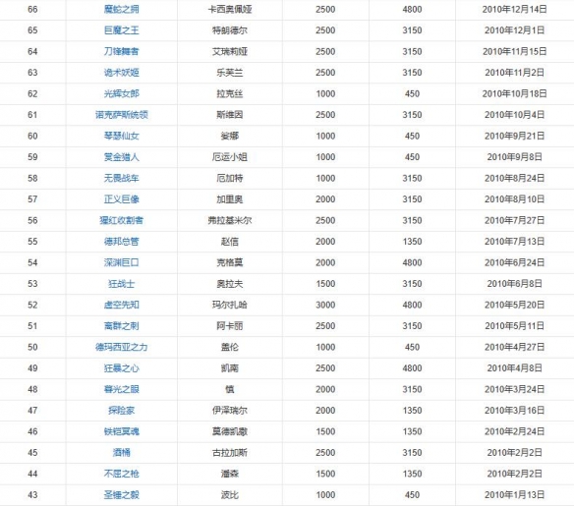Click the name 艾瑞莉娅
The image size is (574, 506).
coord(230,51)
